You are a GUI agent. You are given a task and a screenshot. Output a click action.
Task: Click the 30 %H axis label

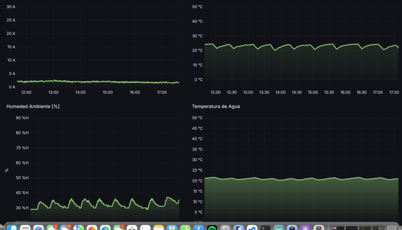pos(22,208)
